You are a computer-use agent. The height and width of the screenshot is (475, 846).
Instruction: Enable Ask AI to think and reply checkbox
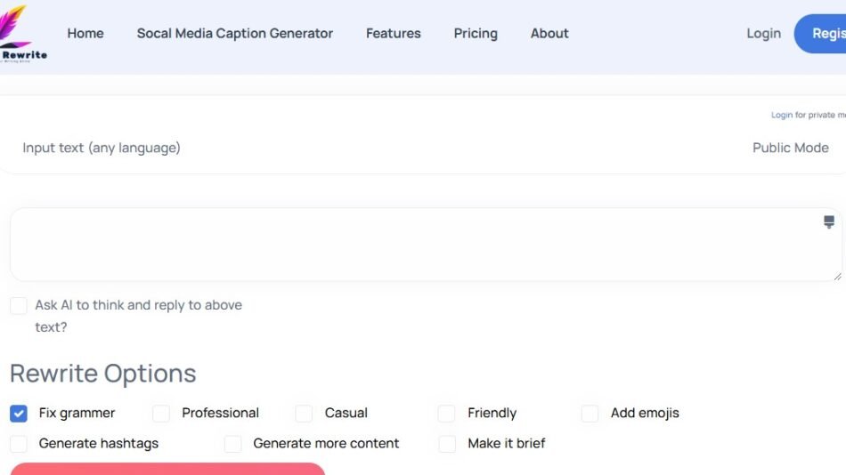[19, 306]
